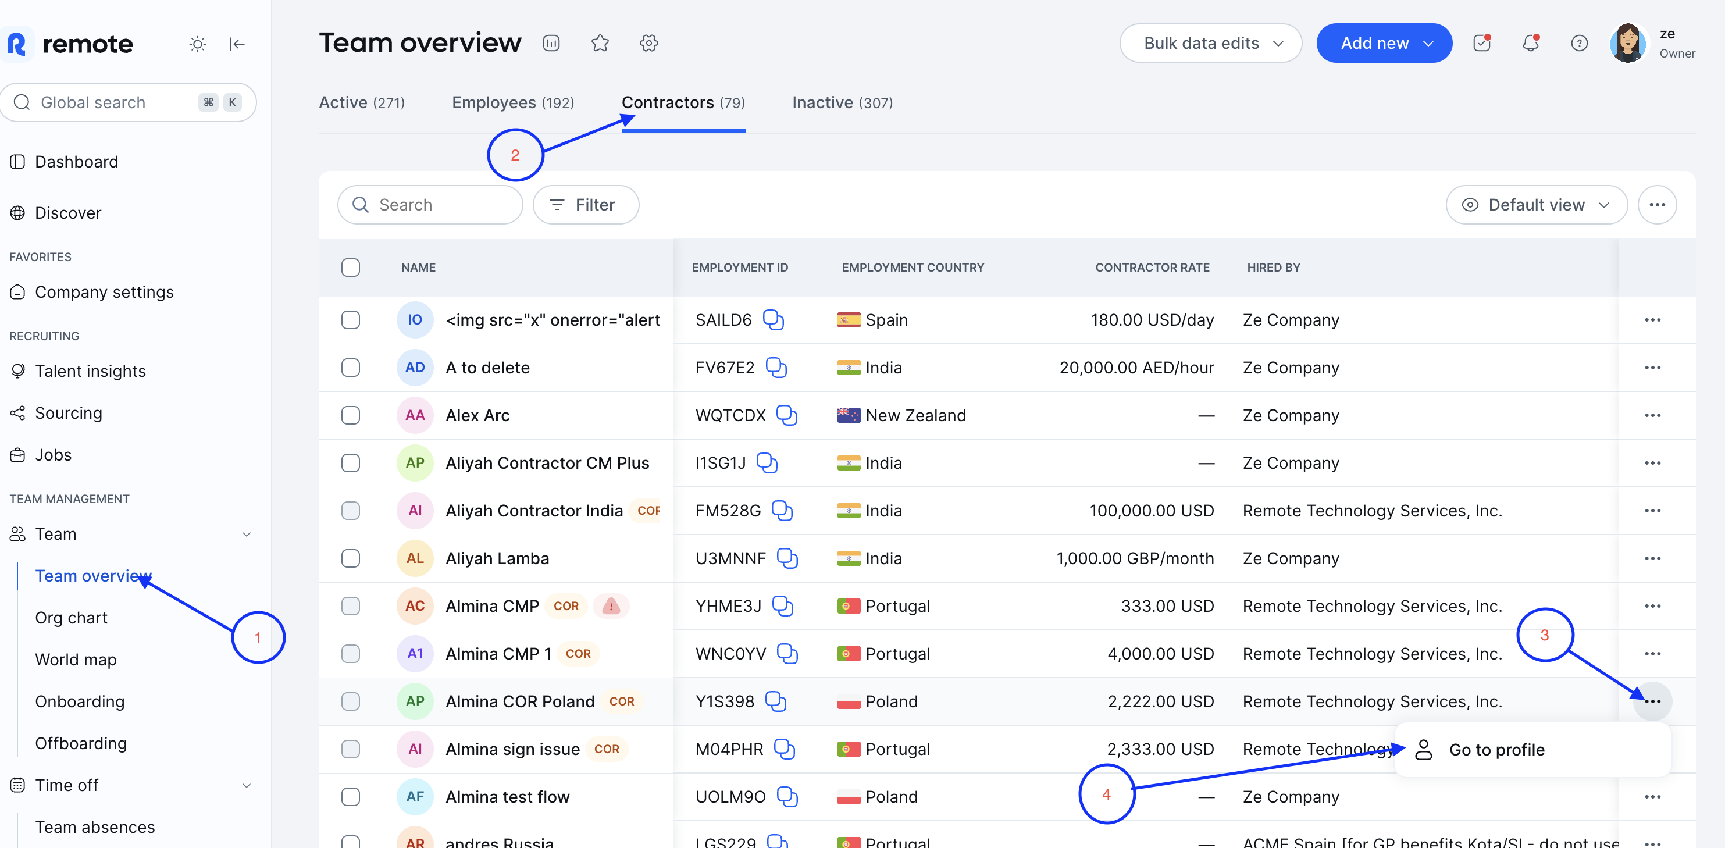This screenshot has height=848, width=1725.
Task: Open the Discover page
Action: (67, 213)
